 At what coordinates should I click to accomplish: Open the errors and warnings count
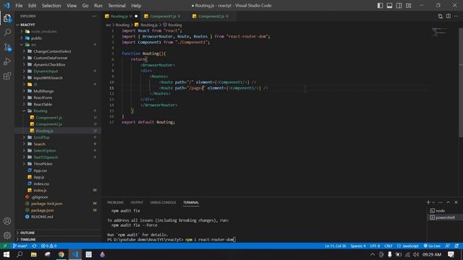coord(48,246)
